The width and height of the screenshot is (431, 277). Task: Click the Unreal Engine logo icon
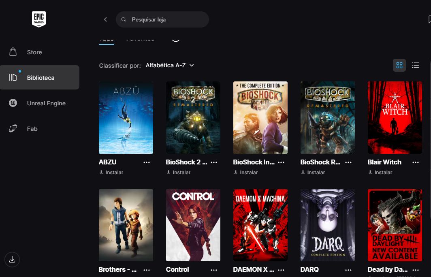point(13,103)
